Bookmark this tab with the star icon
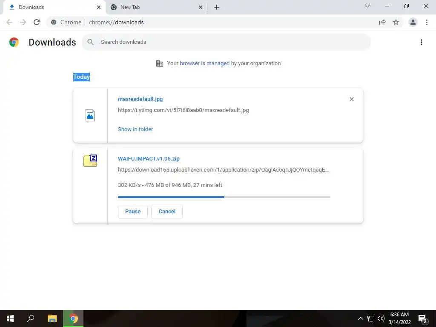This screenshot has height=327, width=436. click(396, 22)
